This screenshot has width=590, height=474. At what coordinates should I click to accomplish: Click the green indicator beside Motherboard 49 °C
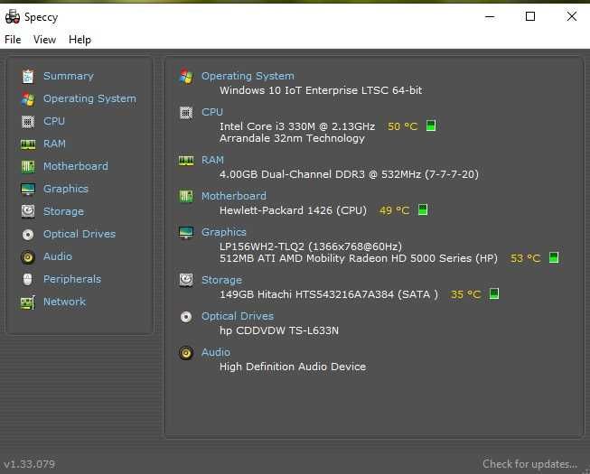pyautogui.click(x=423, y=209)
